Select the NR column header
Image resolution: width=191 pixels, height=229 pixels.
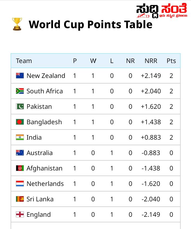pyautogui.click(x=131, y=61)
